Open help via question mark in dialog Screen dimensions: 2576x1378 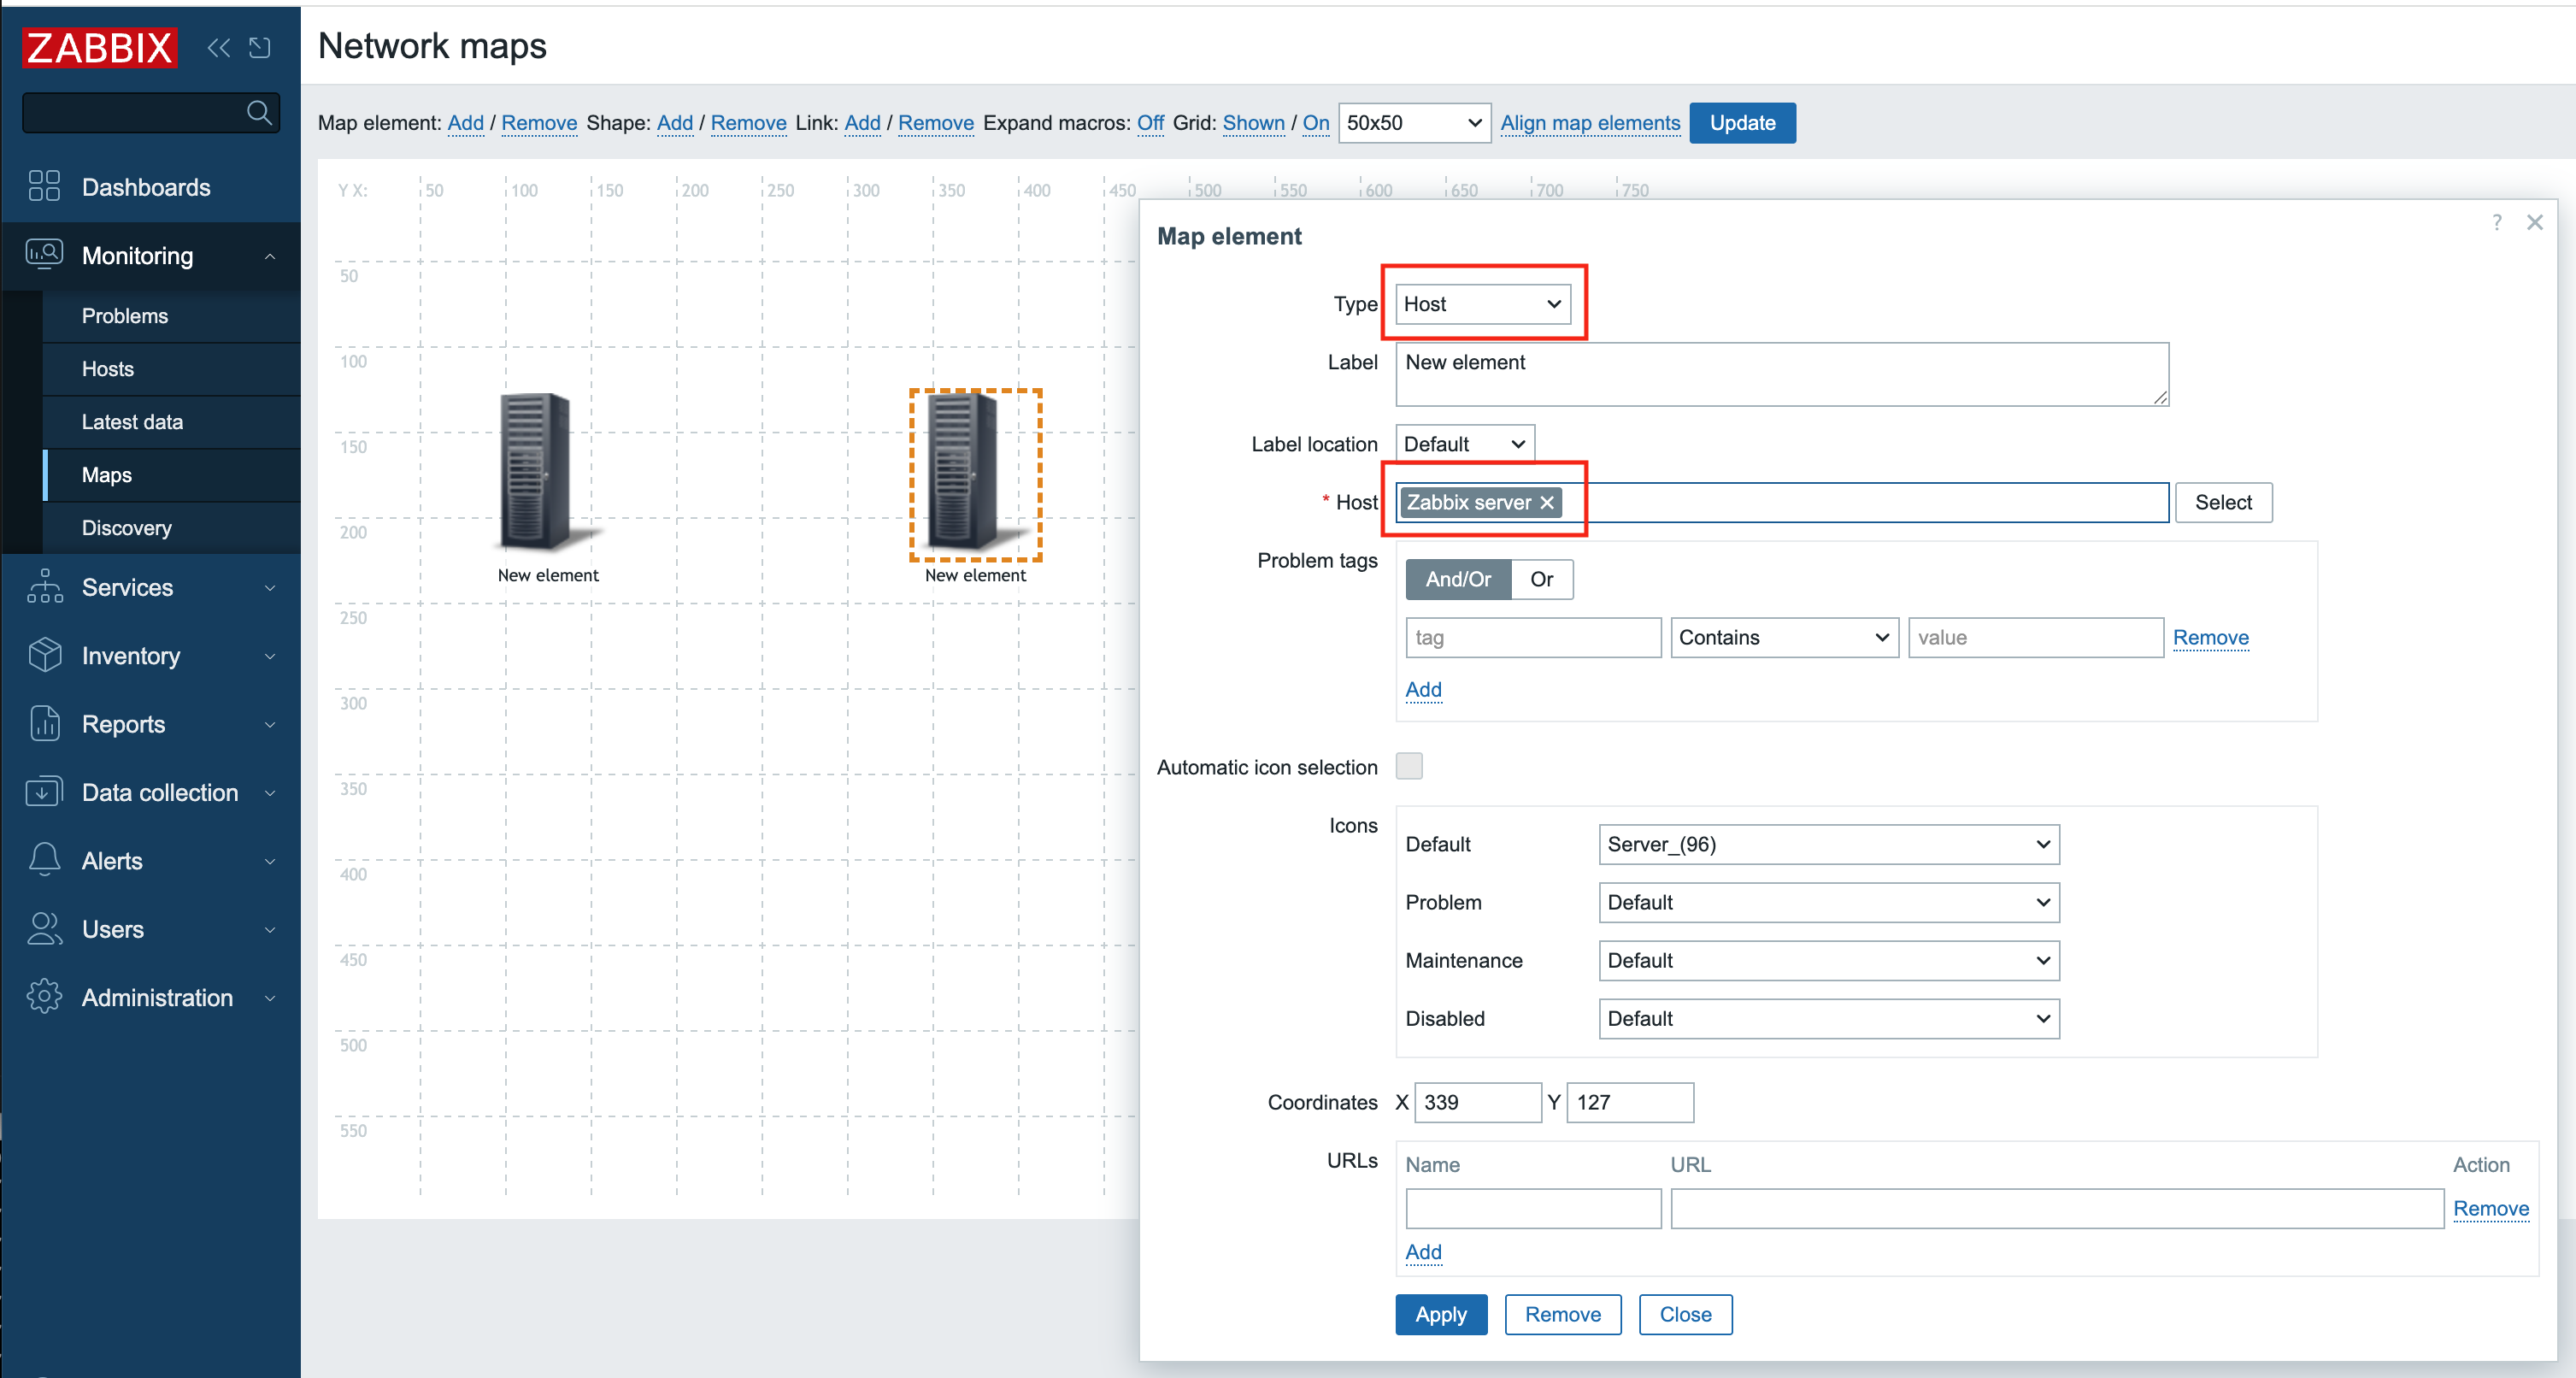tap(2497, 222)
